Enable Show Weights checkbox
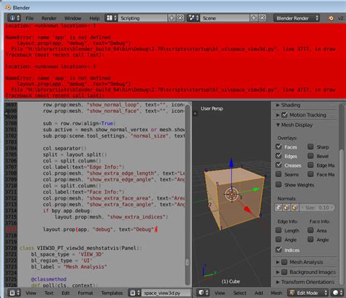The width and height of the screenshot is (346, 298). tap(279, 184)
